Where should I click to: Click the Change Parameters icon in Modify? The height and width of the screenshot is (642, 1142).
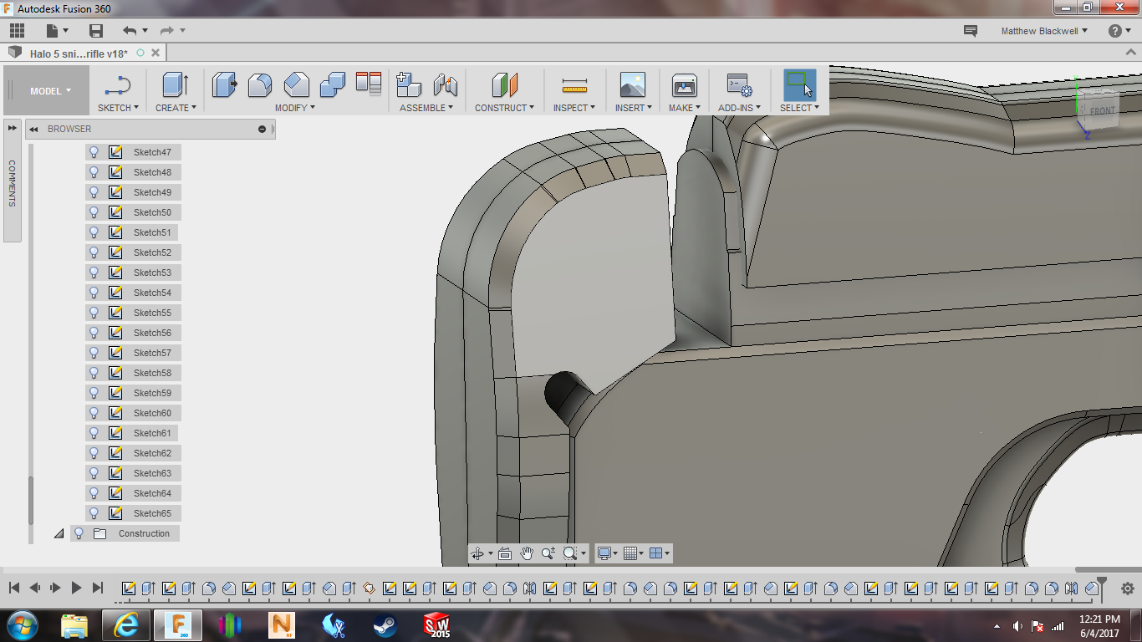point(369,84)
